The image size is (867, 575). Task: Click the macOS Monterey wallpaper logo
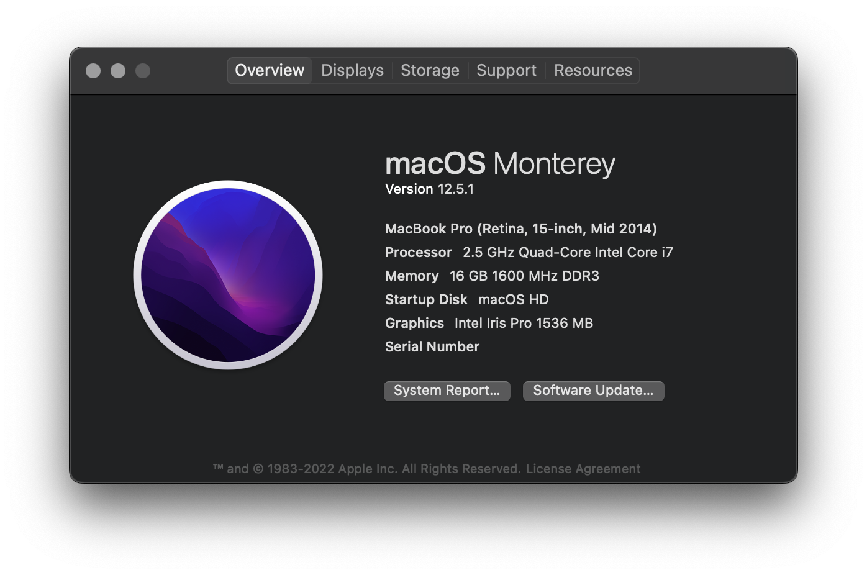point(228,275)
